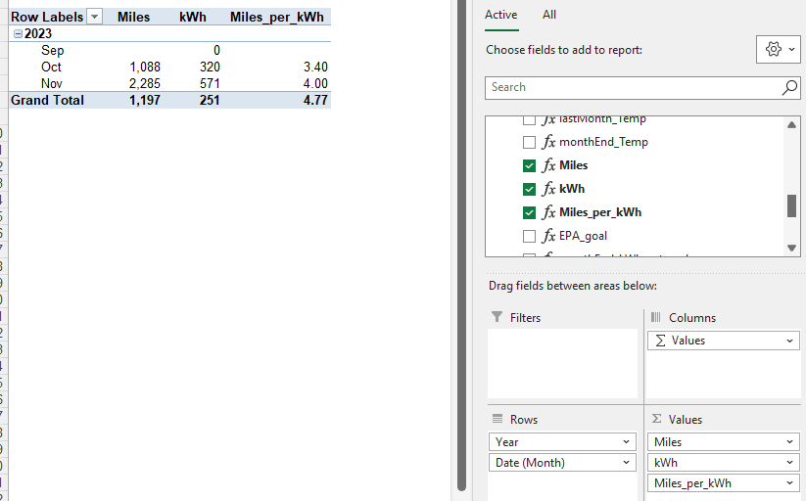Screen dimensions: 806x501
Task: Click the monthEnd_Temp field name
Action: (603, 142)
